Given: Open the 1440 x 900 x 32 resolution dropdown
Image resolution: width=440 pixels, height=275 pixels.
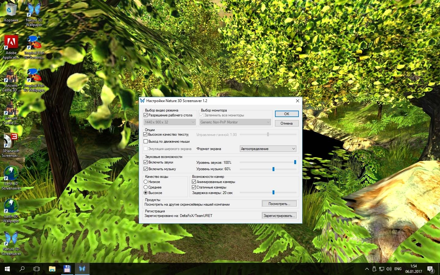Looking at the screenshot, I should coord(170,122).
